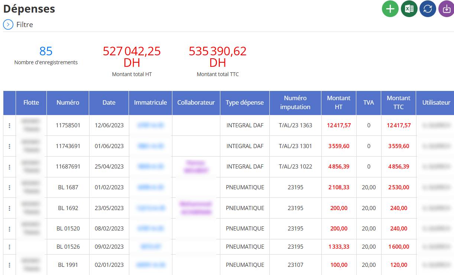Open collaborateur link in row BL 1692
The image size is (454, 275).
[x=196, y=208]
